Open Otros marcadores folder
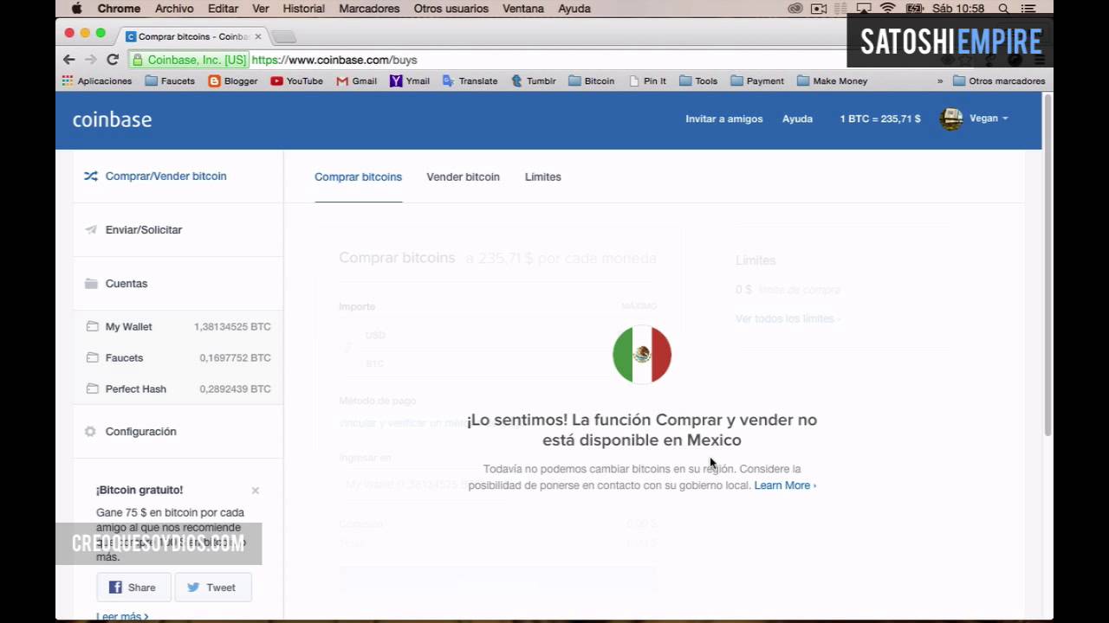Screen dimensions: 1109x623 pyautogui.click(x=999, y=80)
